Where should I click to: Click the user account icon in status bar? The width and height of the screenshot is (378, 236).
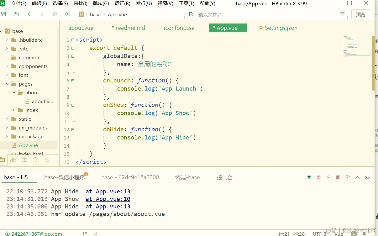7,234
